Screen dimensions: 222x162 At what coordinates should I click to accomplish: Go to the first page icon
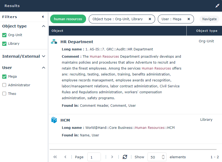(55, 157)
